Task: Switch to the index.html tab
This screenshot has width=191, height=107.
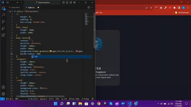Action: click(x=14, y=7)
